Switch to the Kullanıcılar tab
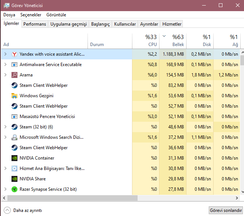The image size is (244, 216). click(125, 24)
